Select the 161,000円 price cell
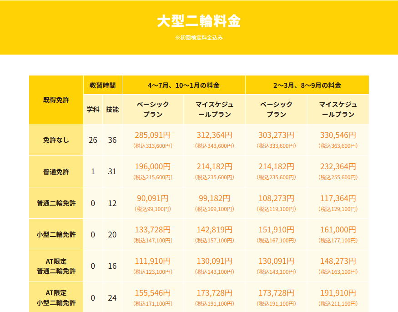398x312 pixels. point(338,230)
